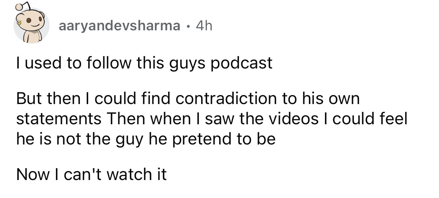Screen dimensions: 439x198
Task: Click the username aaryandevsharma
Action: coord(120,26)
